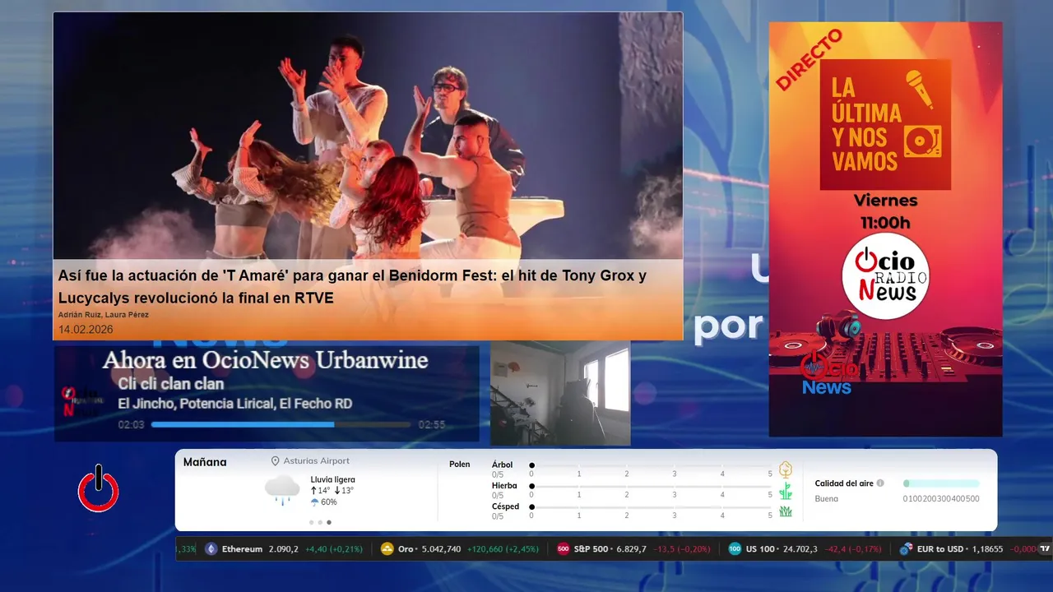Click the Árbol pollen level slider
The image size is (1053, 592).
pyautogui.click(x=651, y=465)
